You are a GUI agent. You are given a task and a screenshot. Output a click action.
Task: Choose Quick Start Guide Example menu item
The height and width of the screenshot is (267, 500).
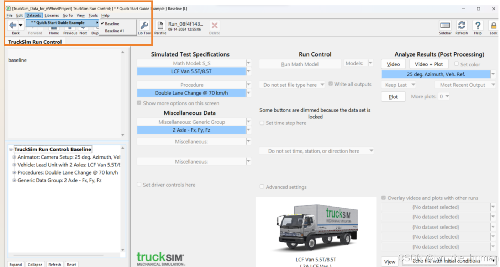[63, 23]
